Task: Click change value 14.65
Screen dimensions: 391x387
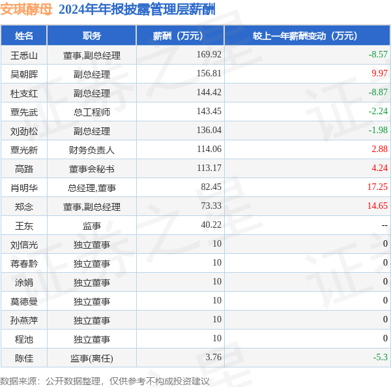Action: pyautogui.click(x=377, y=206)
